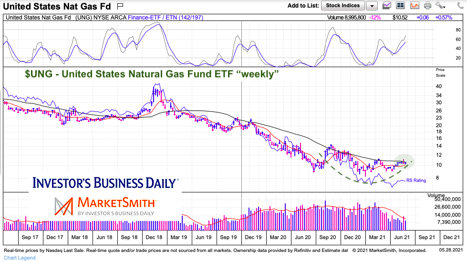
Task: Click the 14 price scale value
Action: click(x=439, y=146)
